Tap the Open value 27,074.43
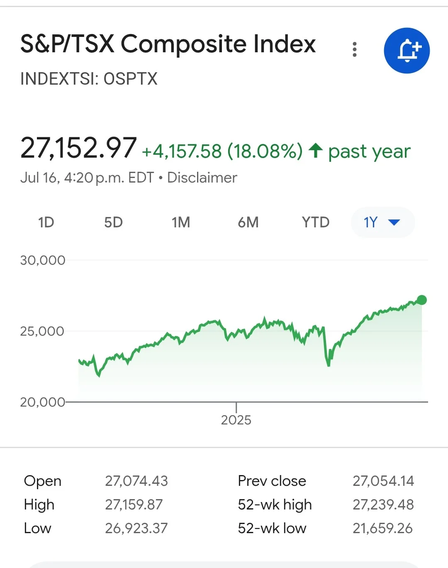Viewport: 448px width, 568px height. click(x=136, y=481)
